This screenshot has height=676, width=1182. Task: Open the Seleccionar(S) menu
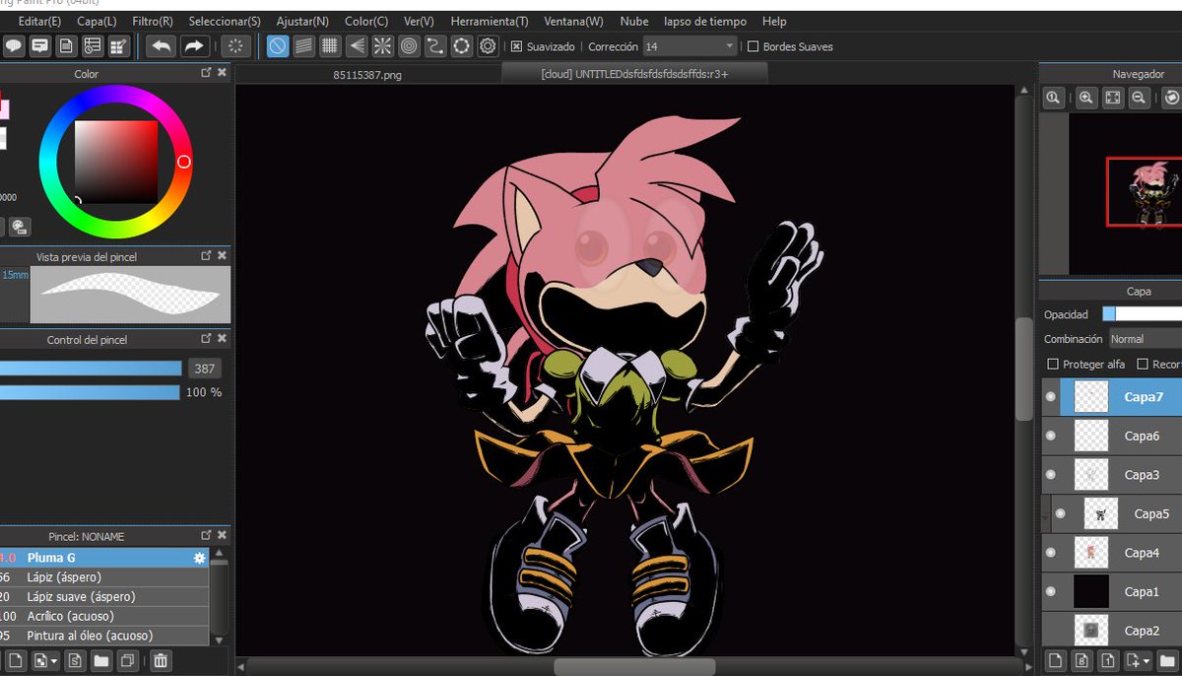[x=225, y=21]
